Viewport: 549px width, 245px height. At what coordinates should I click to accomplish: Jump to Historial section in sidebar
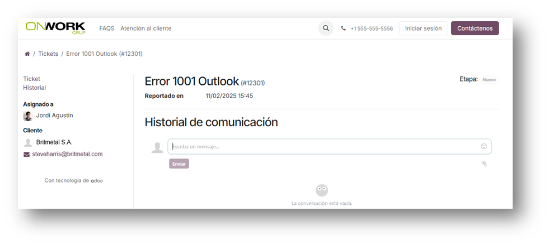pyautogui.click(x=34, y=88)
